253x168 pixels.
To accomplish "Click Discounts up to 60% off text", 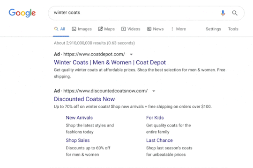I will click(88, 151).
